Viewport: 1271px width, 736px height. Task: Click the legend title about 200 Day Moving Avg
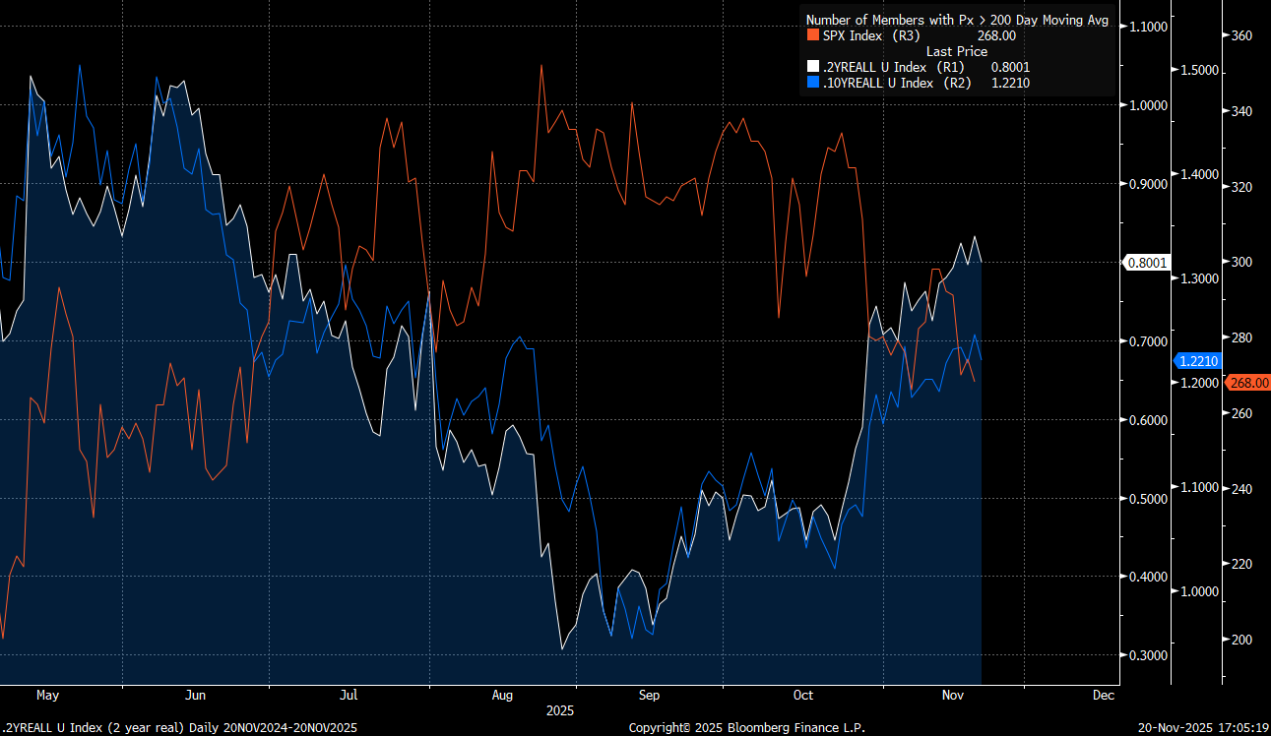click(x=957, y=20)
